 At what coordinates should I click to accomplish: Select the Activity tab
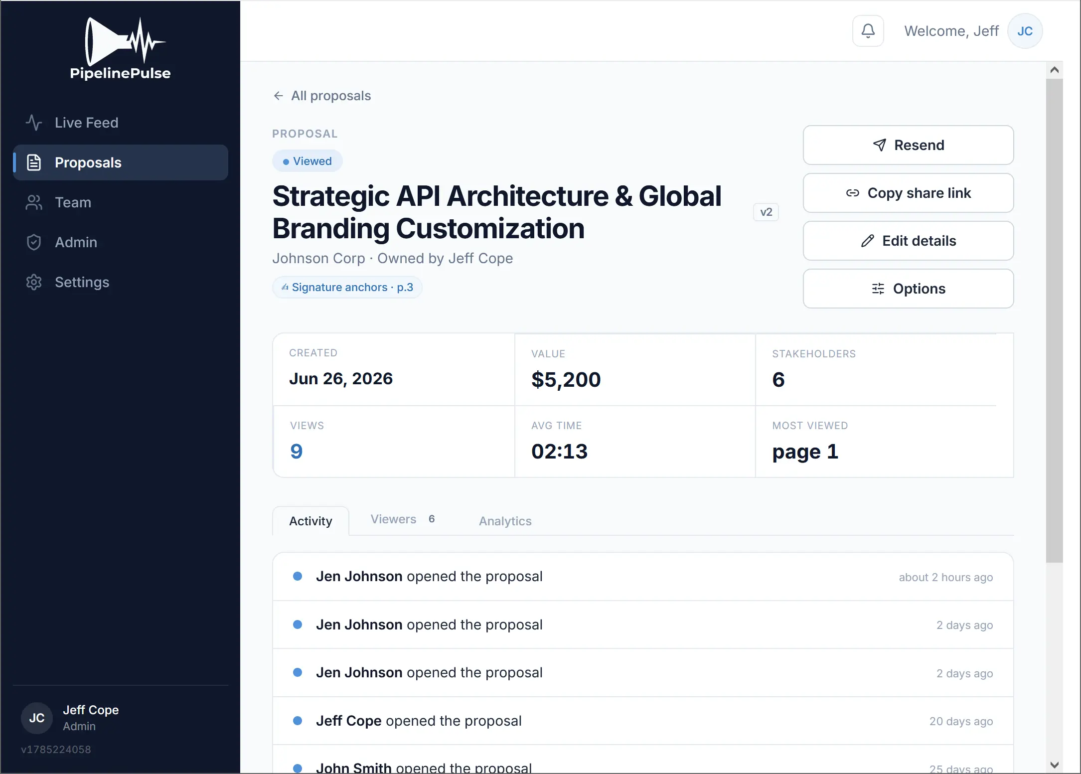[x=310, y=521]
